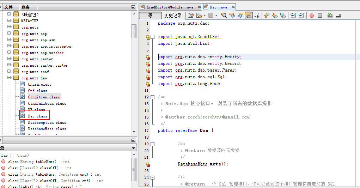Select ConnCallback.class in the tree
Screen dimensions: 360x188
tap(47, 104)
